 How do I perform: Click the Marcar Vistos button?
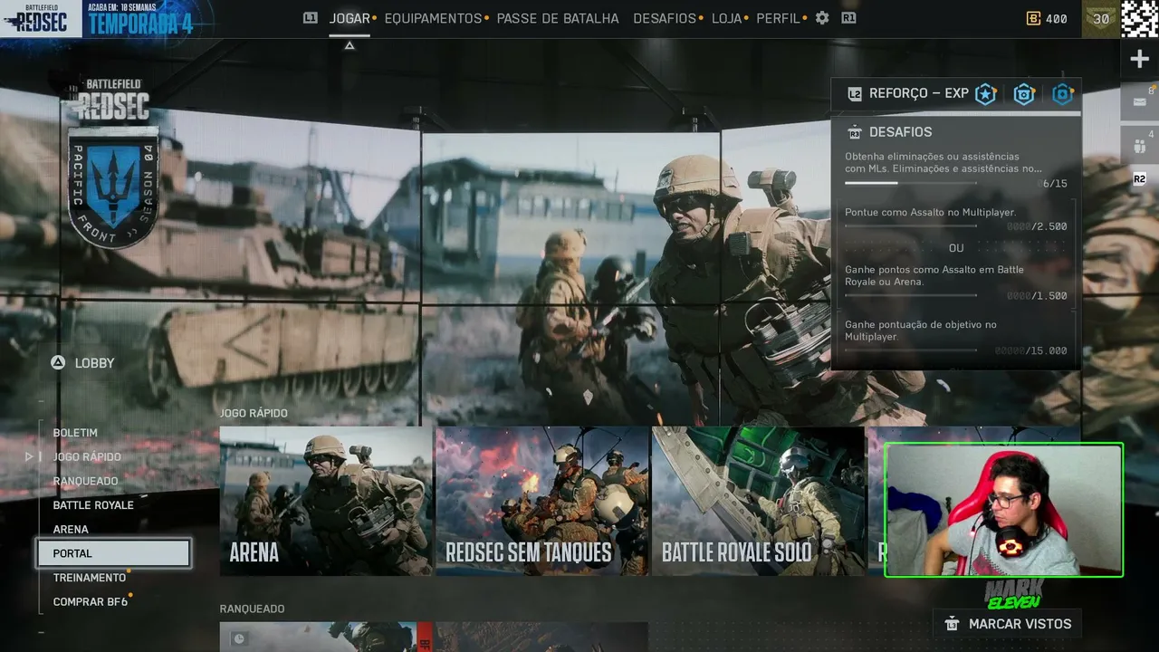click(x=1007, y=624)
